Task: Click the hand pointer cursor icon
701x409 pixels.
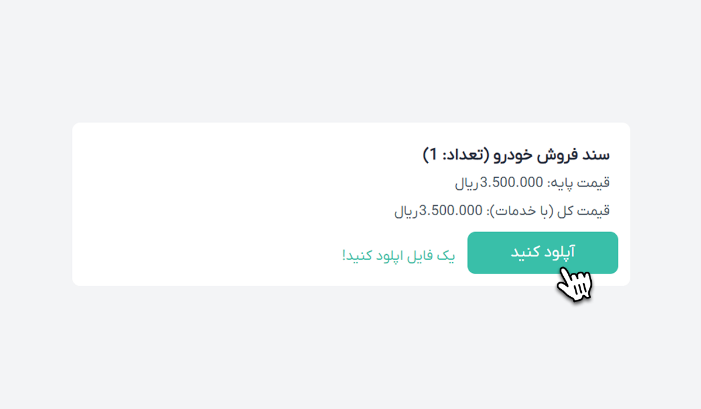Action: pos(574,285)
